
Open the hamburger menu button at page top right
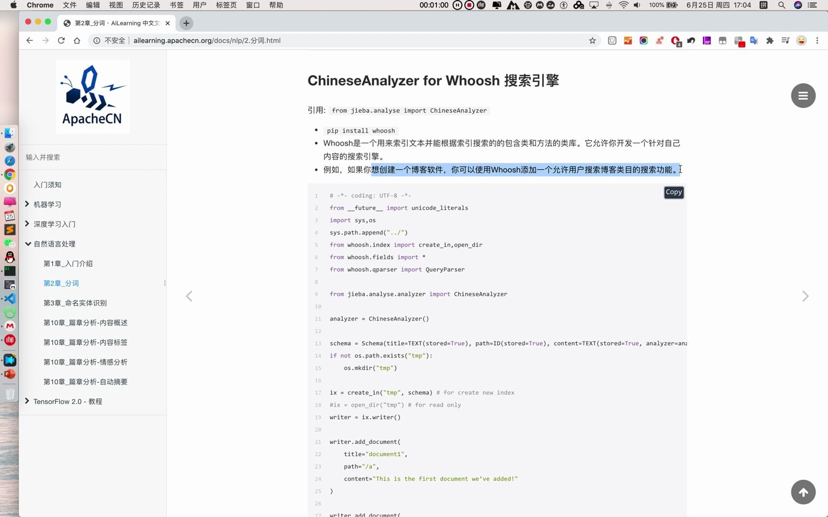[803, 96]
